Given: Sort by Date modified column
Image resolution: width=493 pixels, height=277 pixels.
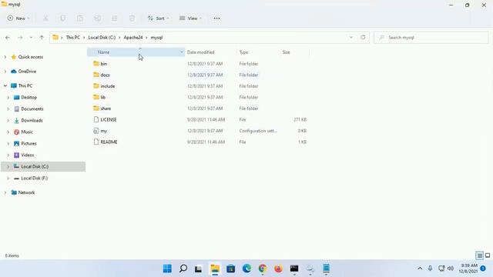Looking at the screenshot, I should [x=200, y=52].
